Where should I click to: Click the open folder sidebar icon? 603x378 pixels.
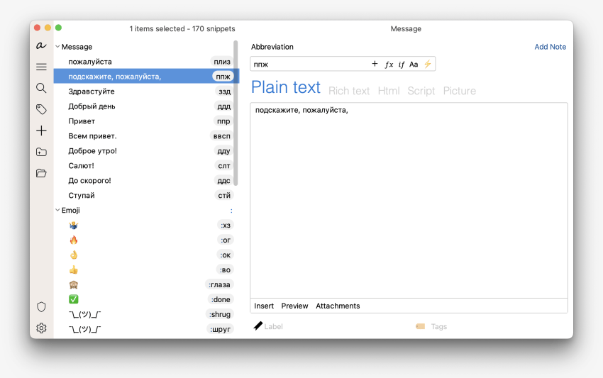pos(41,173)
